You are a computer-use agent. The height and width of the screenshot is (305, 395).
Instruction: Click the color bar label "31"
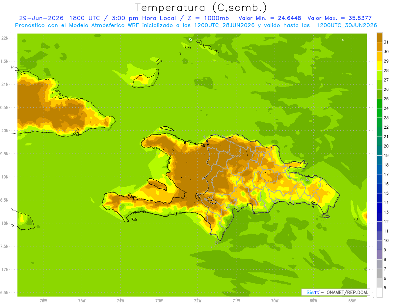[386, 42]
